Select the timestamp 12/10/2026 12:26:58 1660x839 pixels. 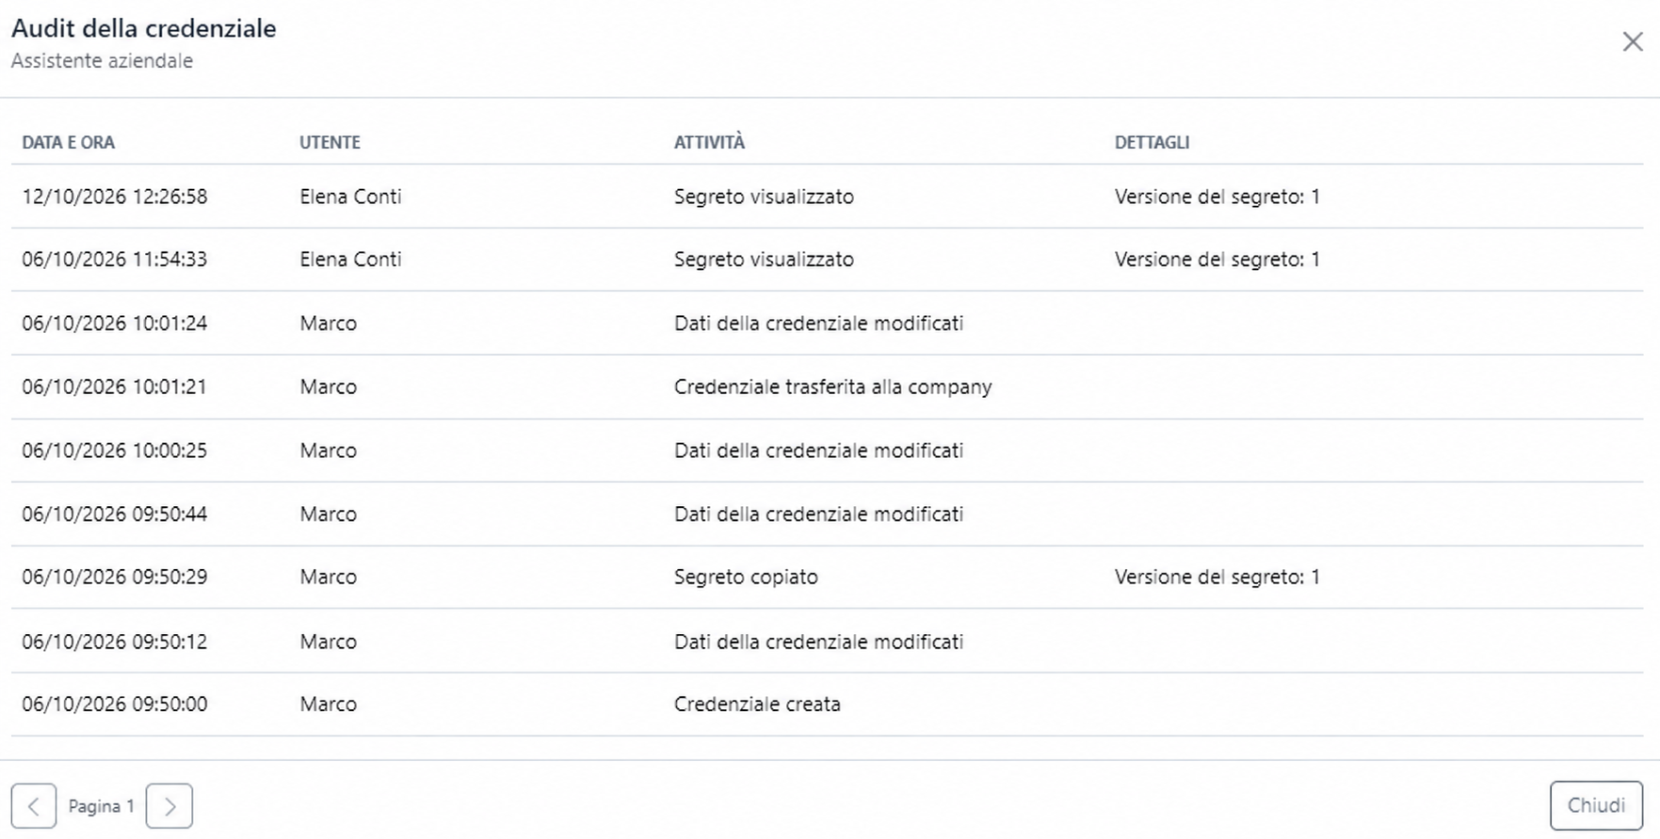pyautogui.click(x=115, y=197)
